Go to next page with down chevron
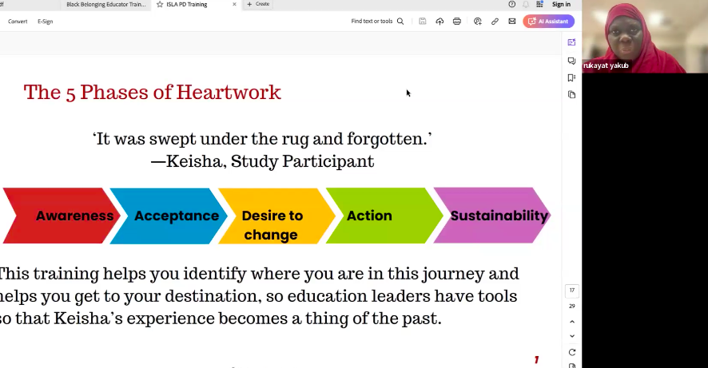The image size is (708, 368). [572, 336]
